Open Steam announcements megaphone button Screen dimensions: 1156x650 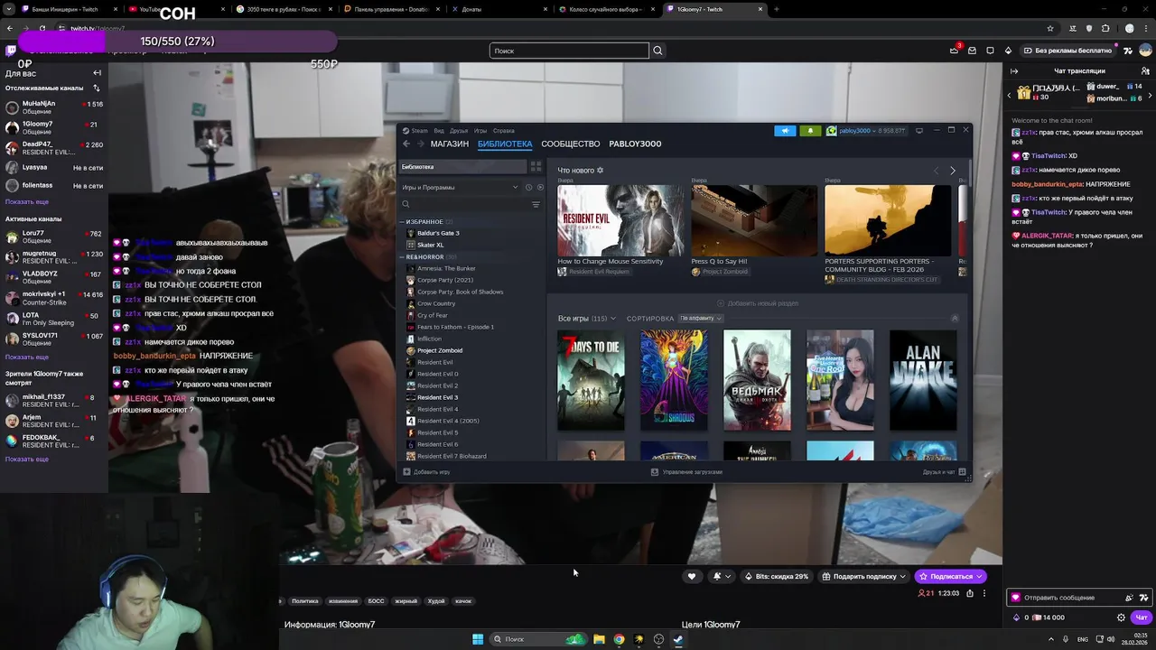[x=785, y=131]
